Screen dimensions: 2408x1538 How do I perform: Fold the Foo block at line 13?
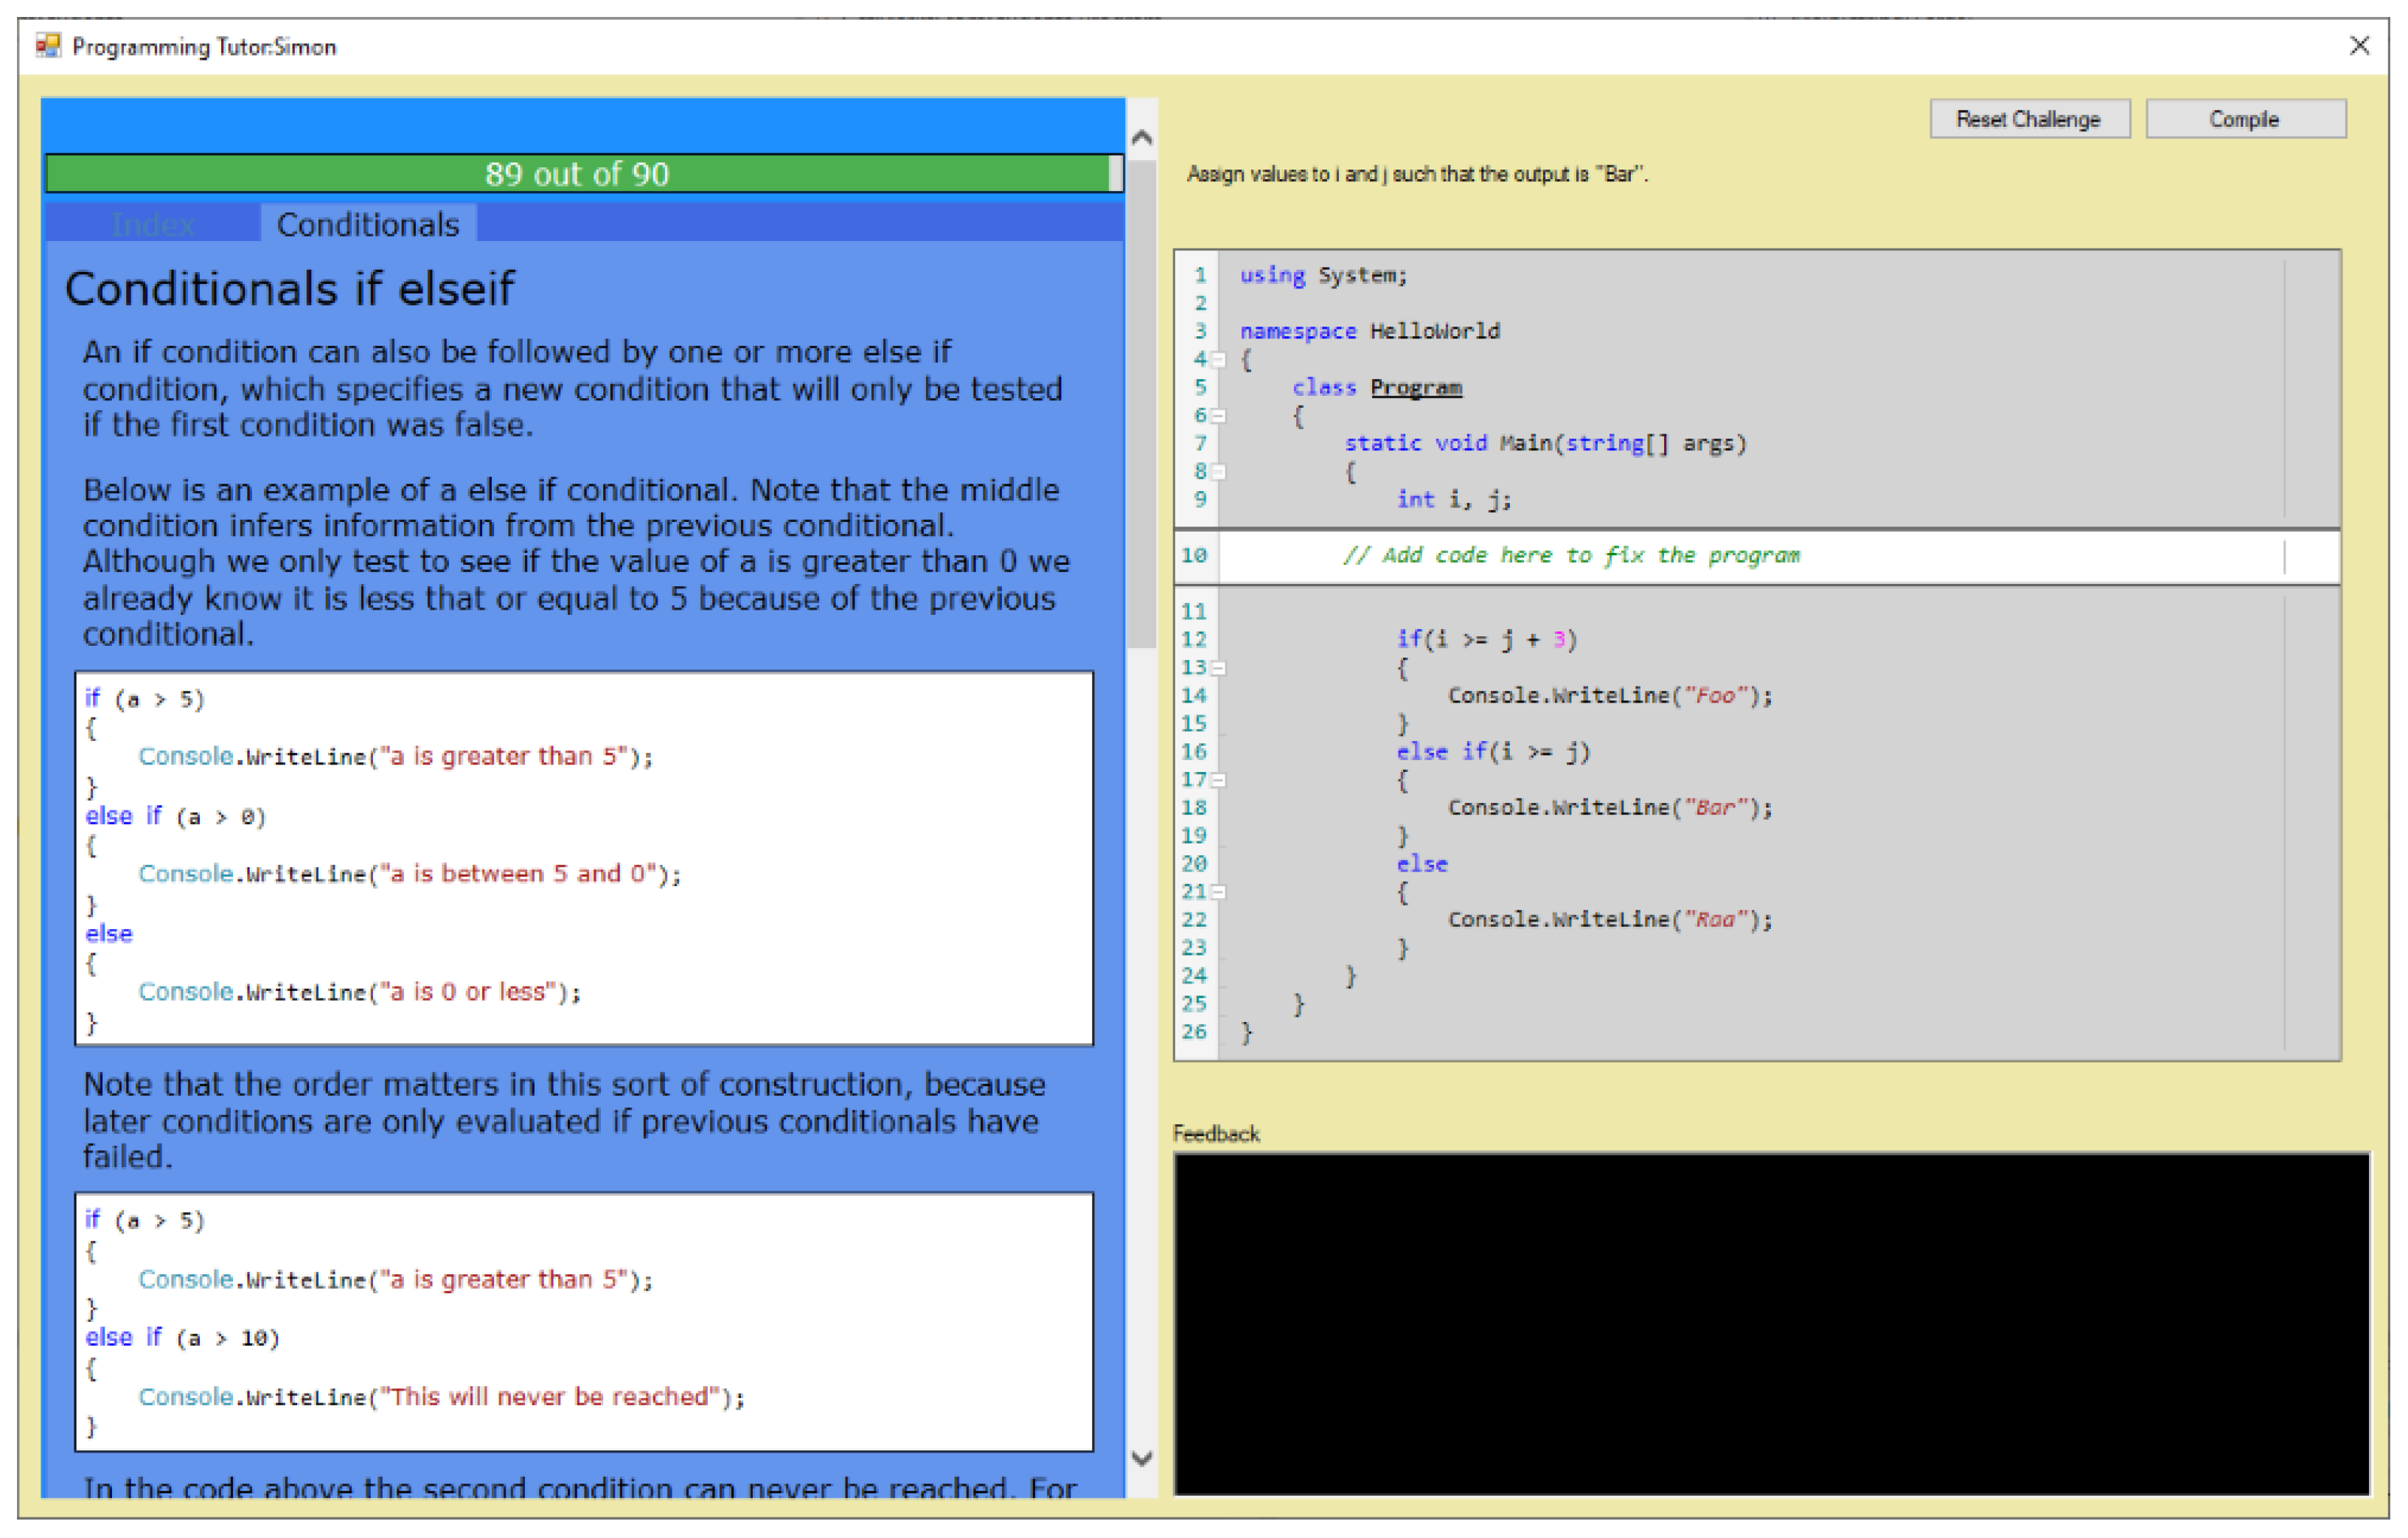tap(1218, 668)
